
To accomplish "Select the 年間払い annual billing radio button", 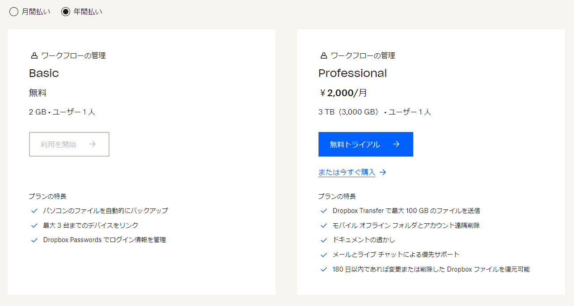I will (66, 12).
